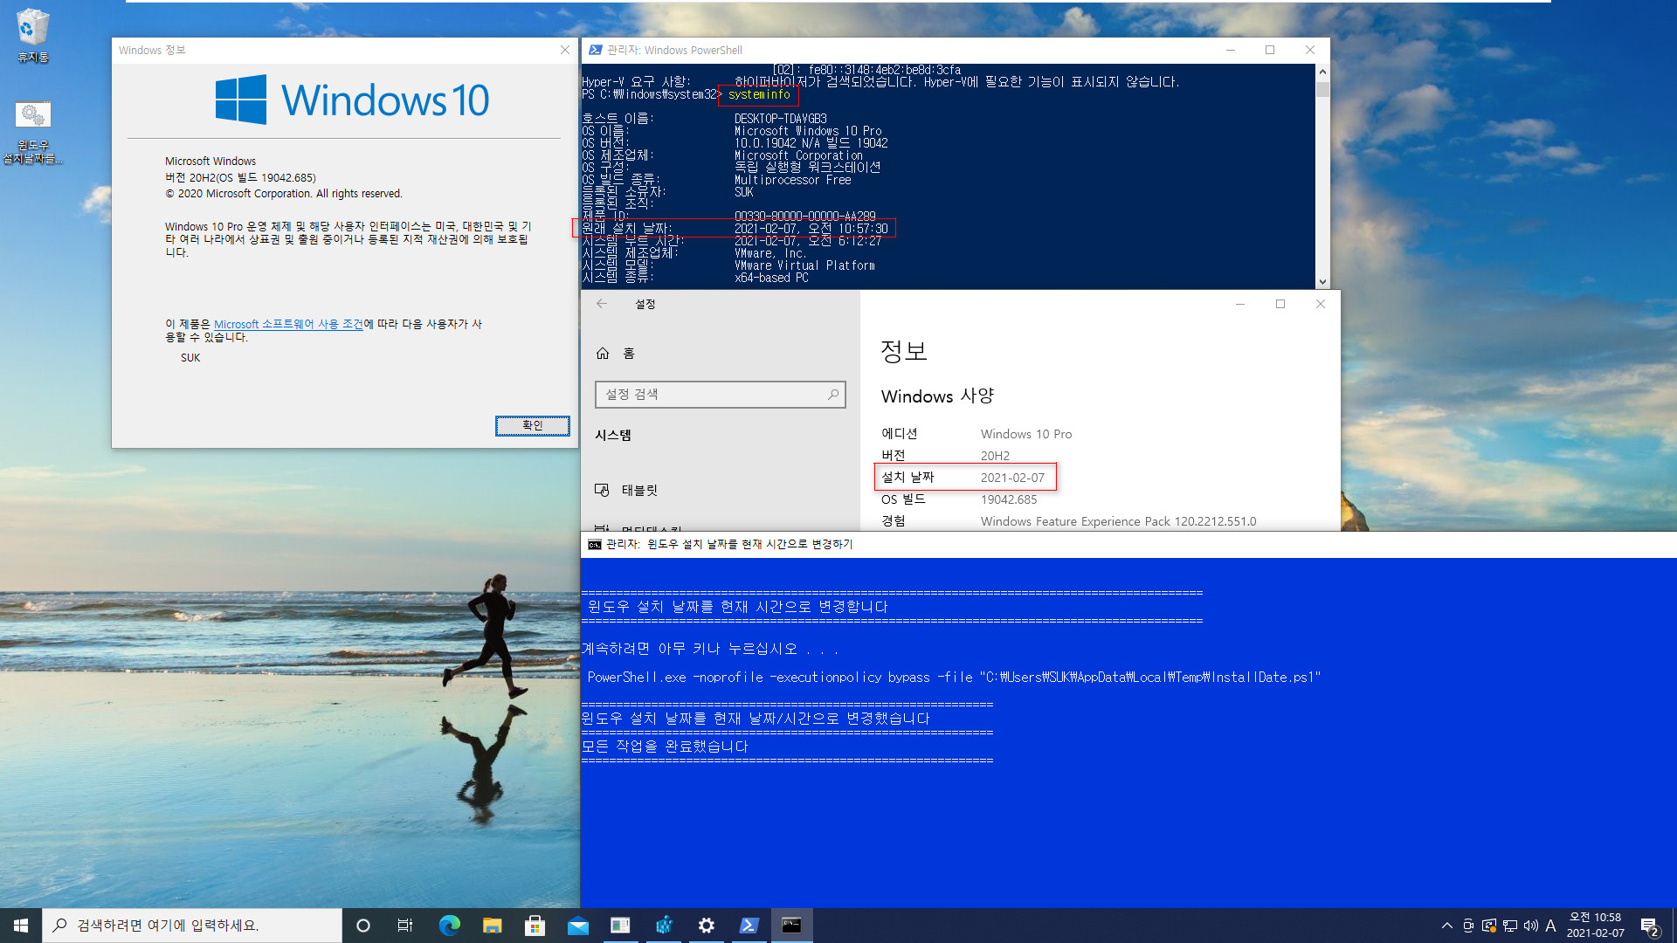Maximize the Settings window
Screen dimensions: 1677x943
[x=1280, y=304]
